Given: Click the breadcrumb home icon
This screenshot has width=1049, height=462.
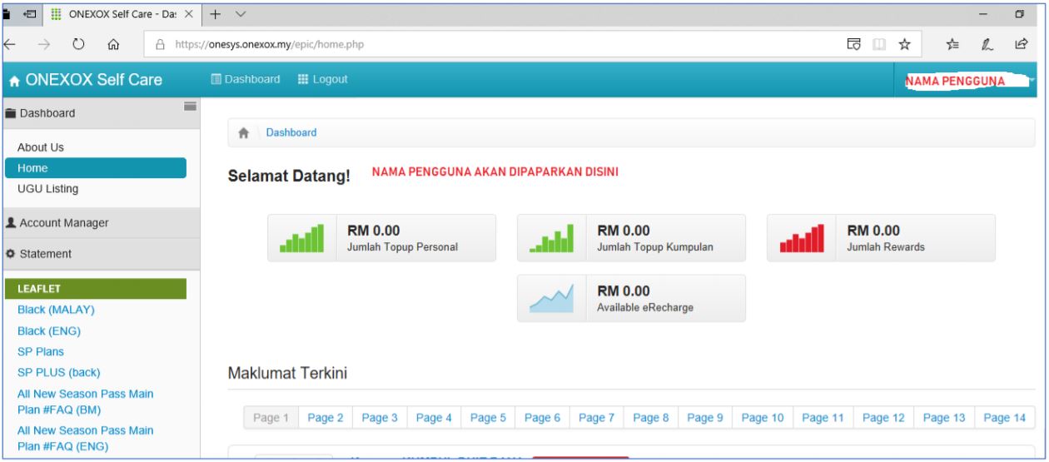Looking at the screenshot, I should (x=244, y=133).
